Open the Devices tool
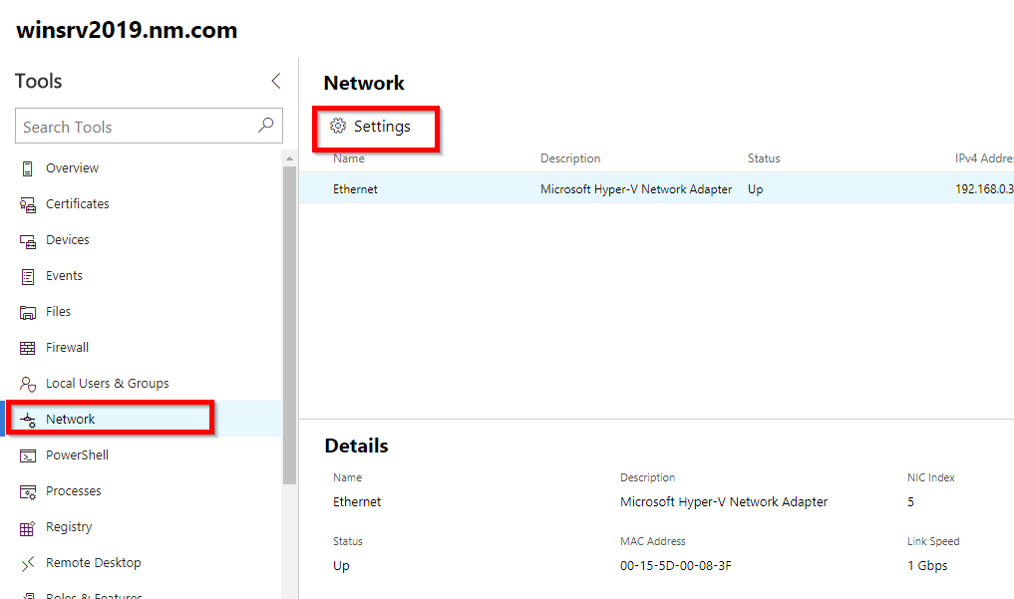1014x599 pixels. point(68,239)
